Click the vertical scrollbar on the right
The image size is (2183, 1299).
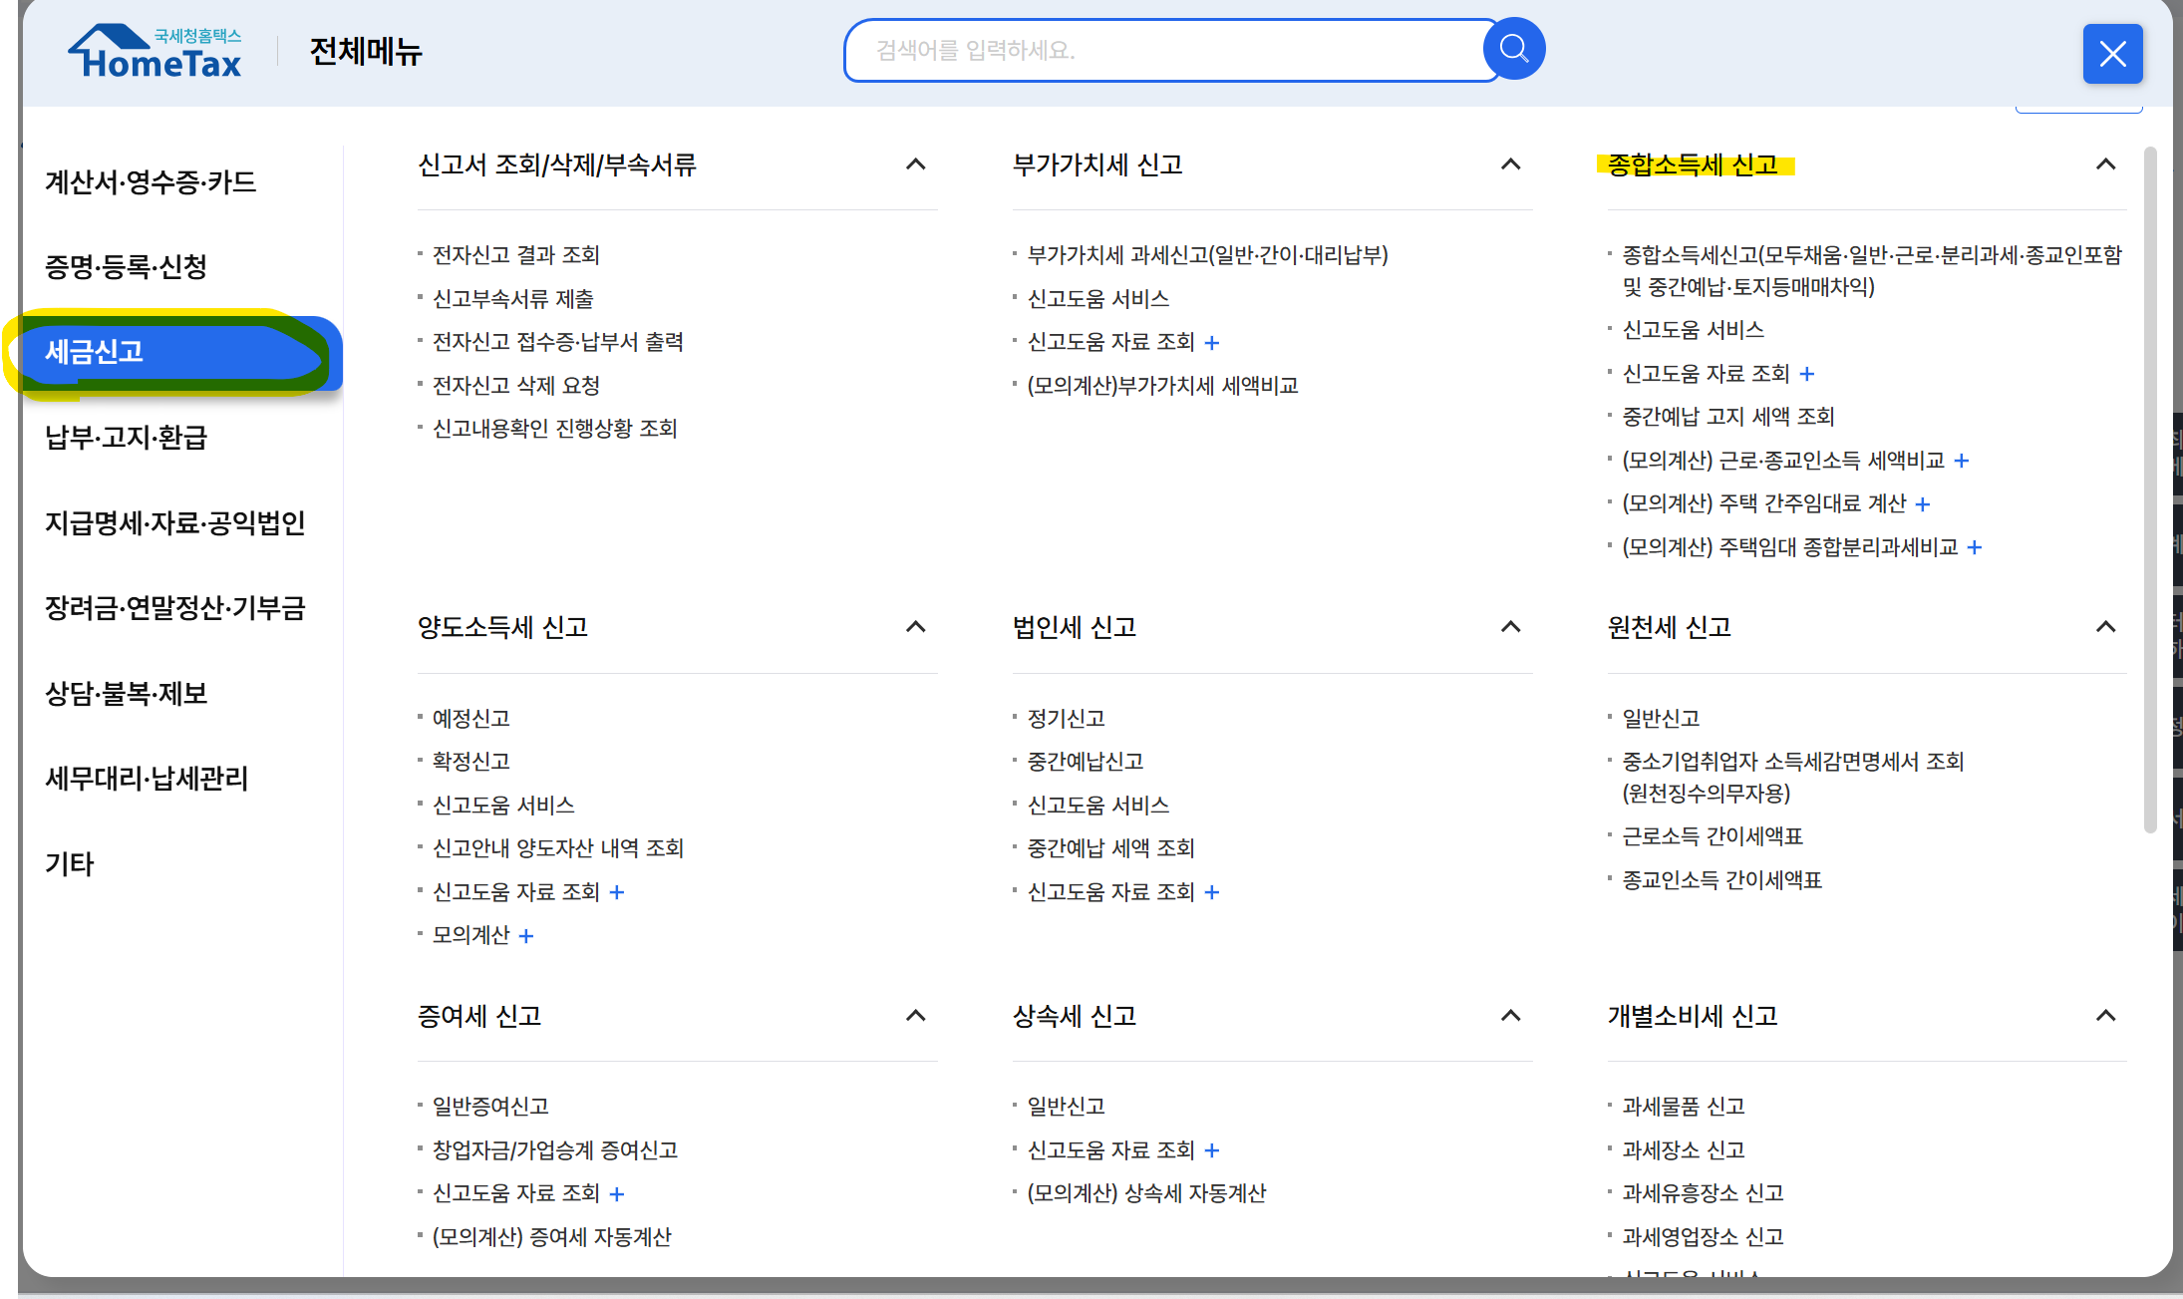click(x=2150, y=488)
